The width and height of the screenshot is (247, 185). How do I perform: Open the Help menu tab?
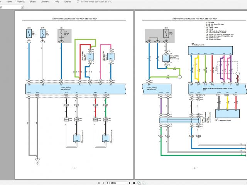(x=57, y=2)
